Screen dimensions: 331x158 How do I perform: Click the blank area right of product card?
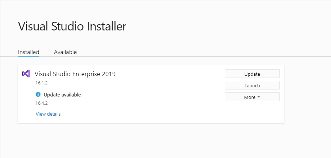tap(307, 95)
